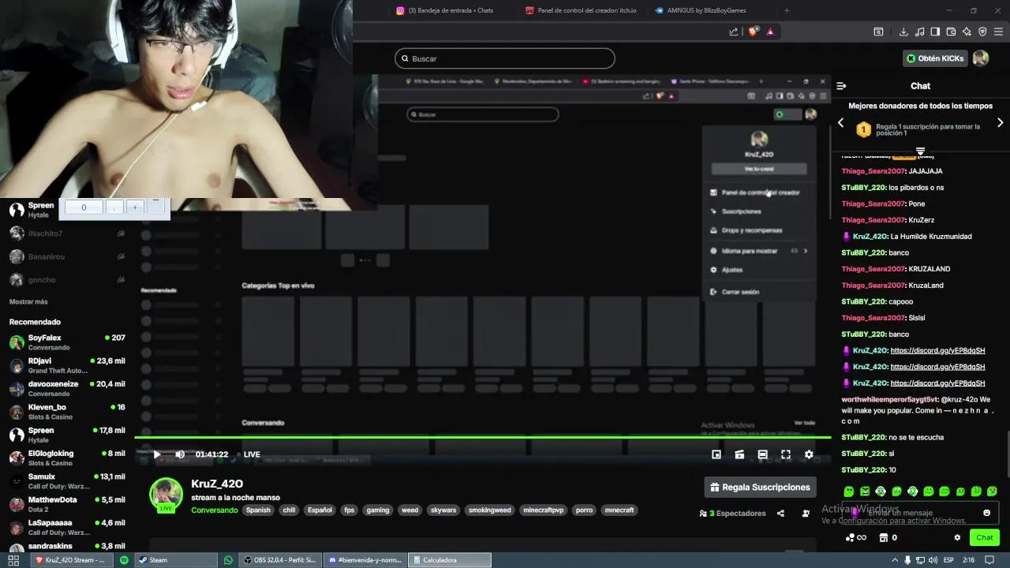The height and width of the screenshot is (568, 1010).
Task: Open Brave Wallet icon
Action: 951,32
